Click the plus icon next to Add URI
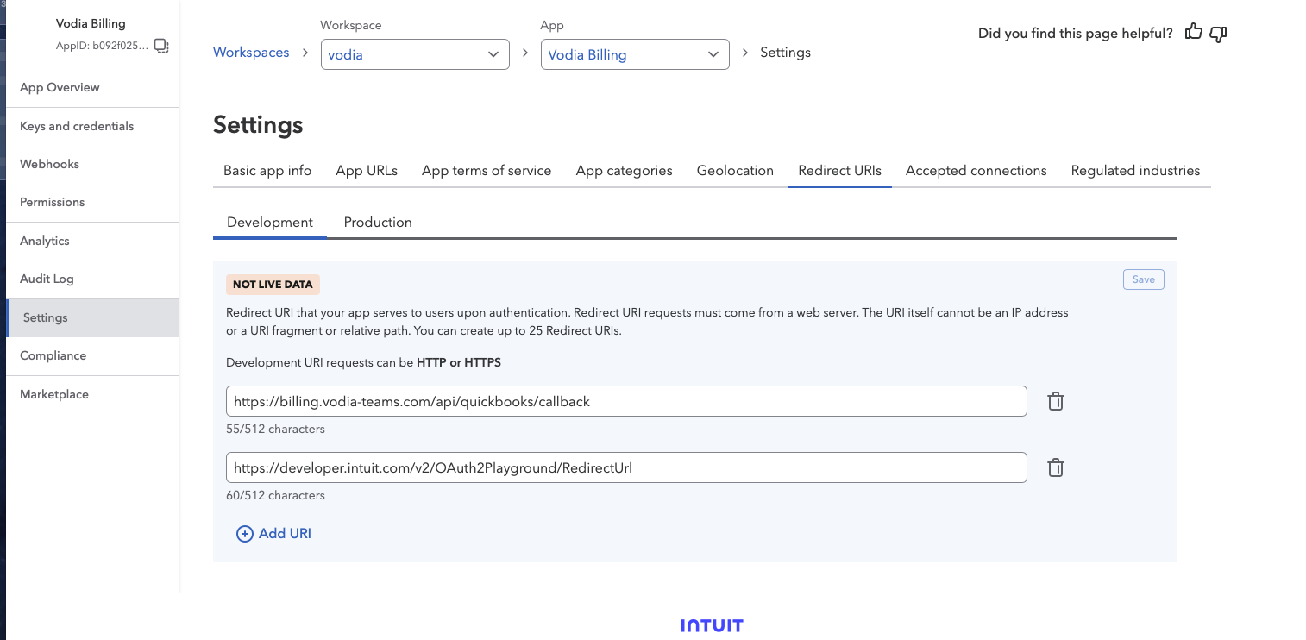The height and width of the screenshot is (640, 1306). click(x=245, y=534)
